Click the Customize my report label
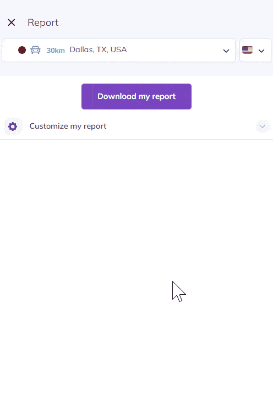This screenshot has width=273, height=402. [68, 126]
